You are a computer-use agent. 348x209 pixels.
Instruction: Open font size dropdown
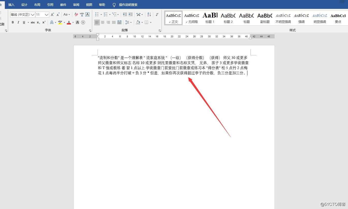(46, 15)
